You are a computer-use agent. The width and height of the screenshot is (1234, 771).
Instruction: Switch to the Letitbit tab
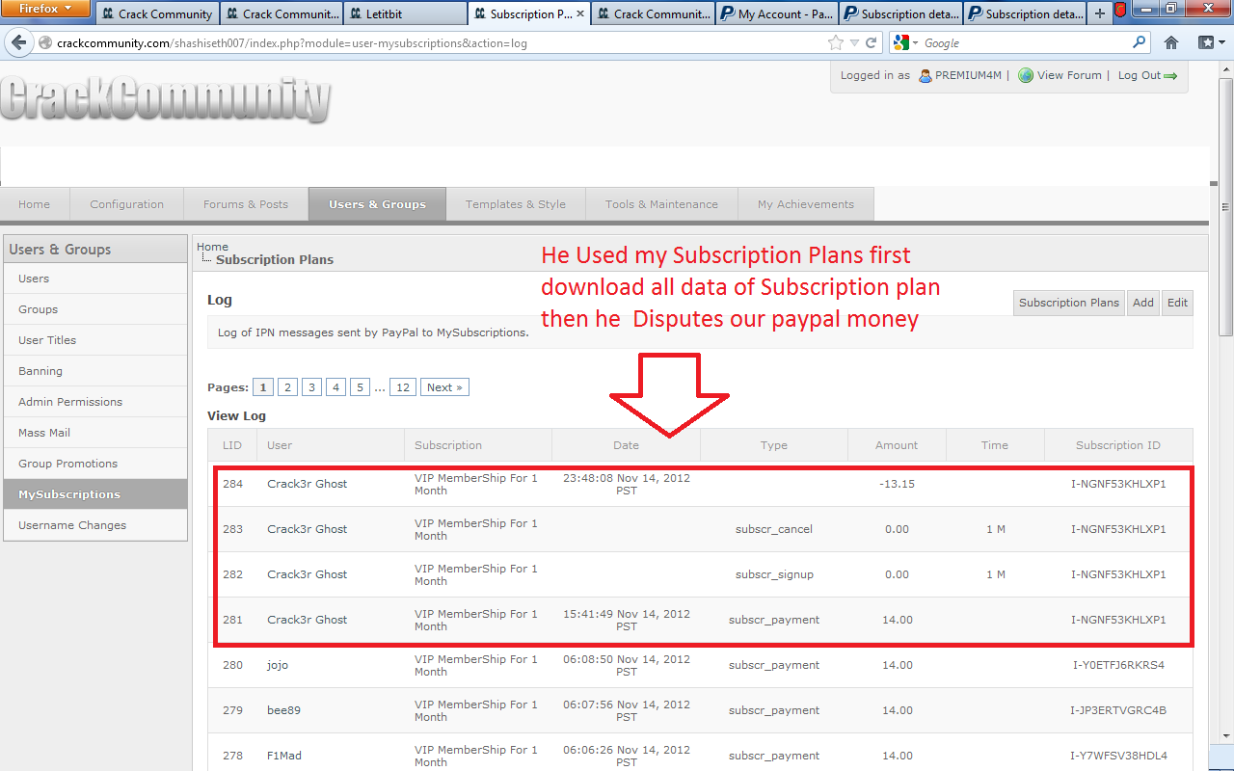pos(405,13)
